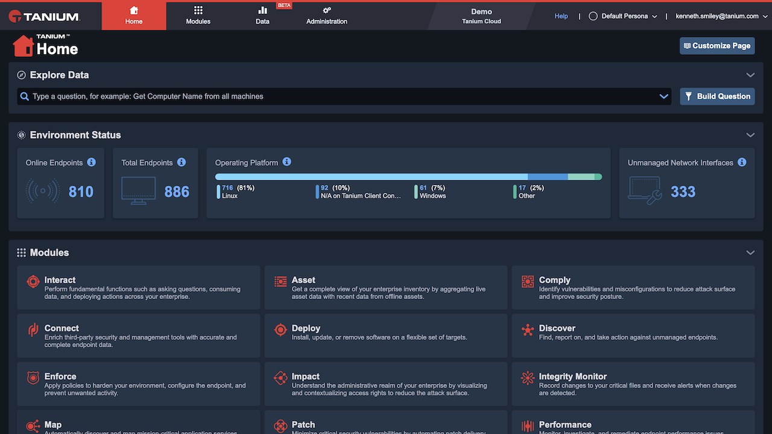Image resolution: width=772 pixels, height=434 pixels.
Task: Click the Connect module icon
Action: tap(33, 330)
